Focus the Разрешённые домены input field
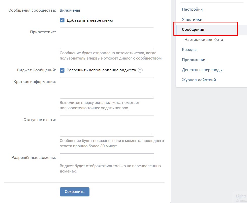The width and height of the screenshot is (247, 203). tap(107, 158)
